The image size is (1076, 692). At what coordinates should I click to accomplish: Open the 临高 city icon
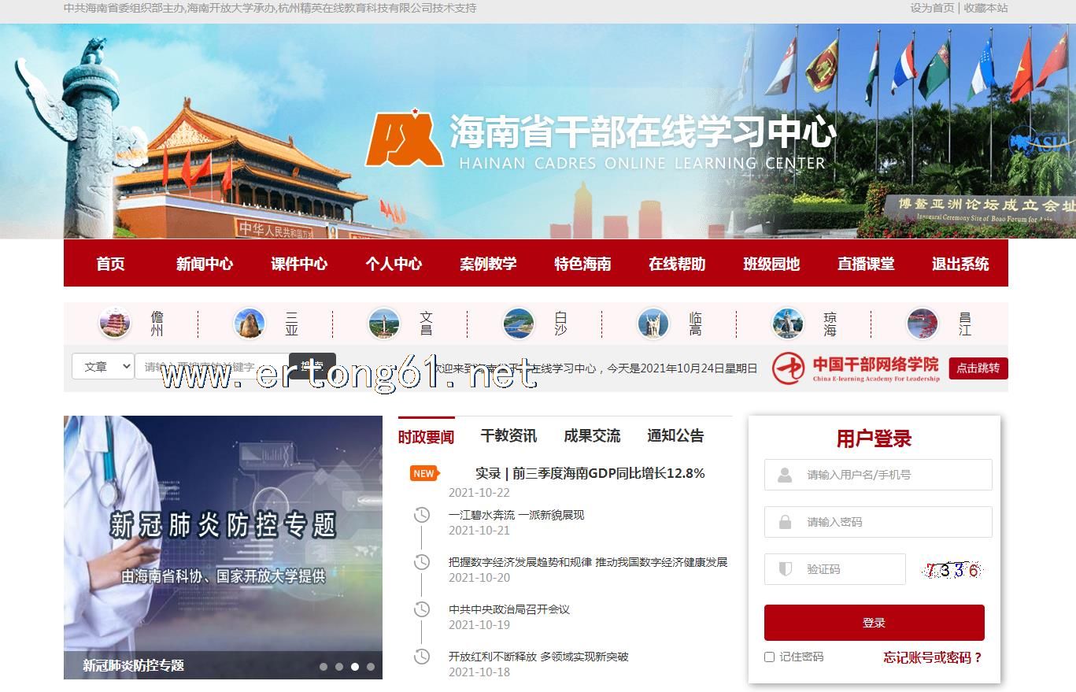(653, 324)
